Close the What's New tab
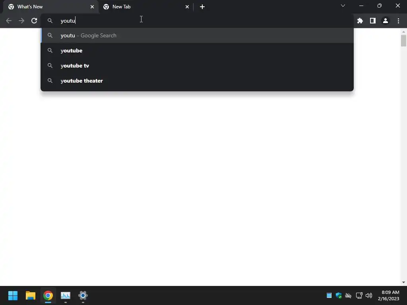 [x=92, y=7]
